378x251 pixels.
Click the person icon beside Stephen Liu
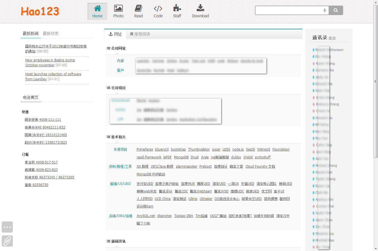[314, 234]
